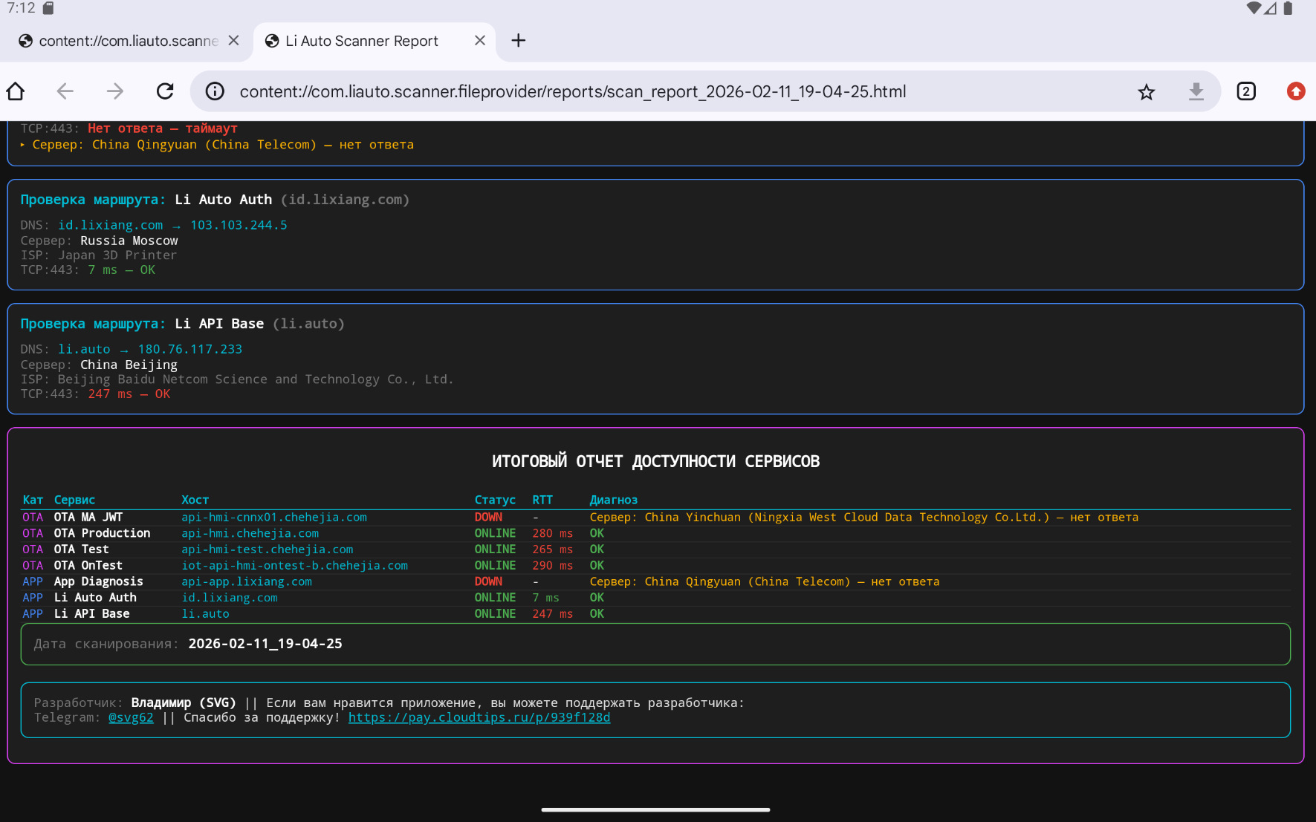Click the DOWN status for OTA MA JWT
This screenshot has width=1316, height=822.
point(488,518)
